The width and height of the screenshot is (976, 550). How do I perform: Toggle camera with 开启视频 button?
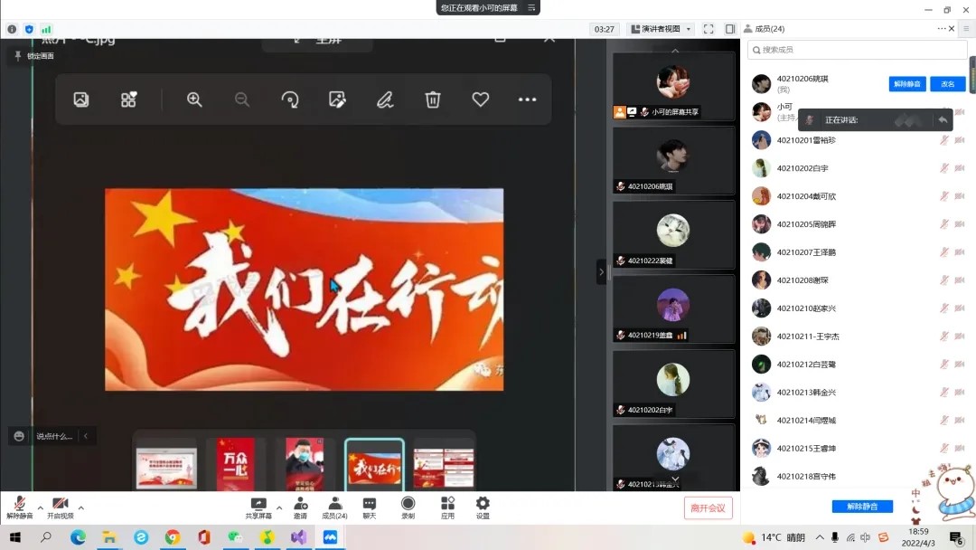tap(61, 507)
